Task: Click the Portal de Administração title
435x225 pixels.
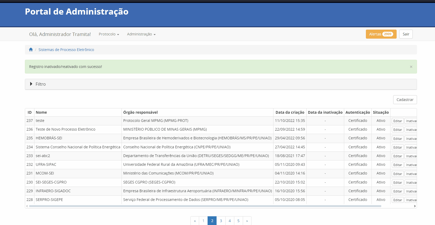Action: pos(77,12)
